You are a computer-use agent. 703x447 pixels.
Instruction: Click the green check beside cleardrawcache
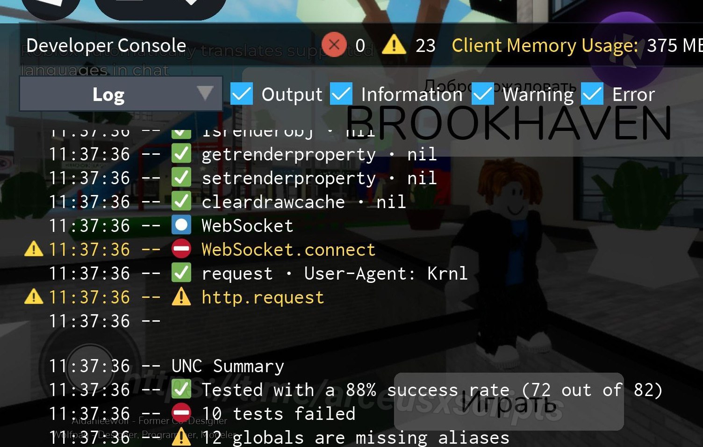tap(181, 202)
